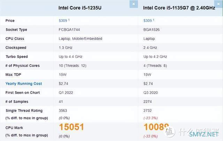Click the Price row label
Viewport: 223px width, 141px height.
tap(10, 20)
